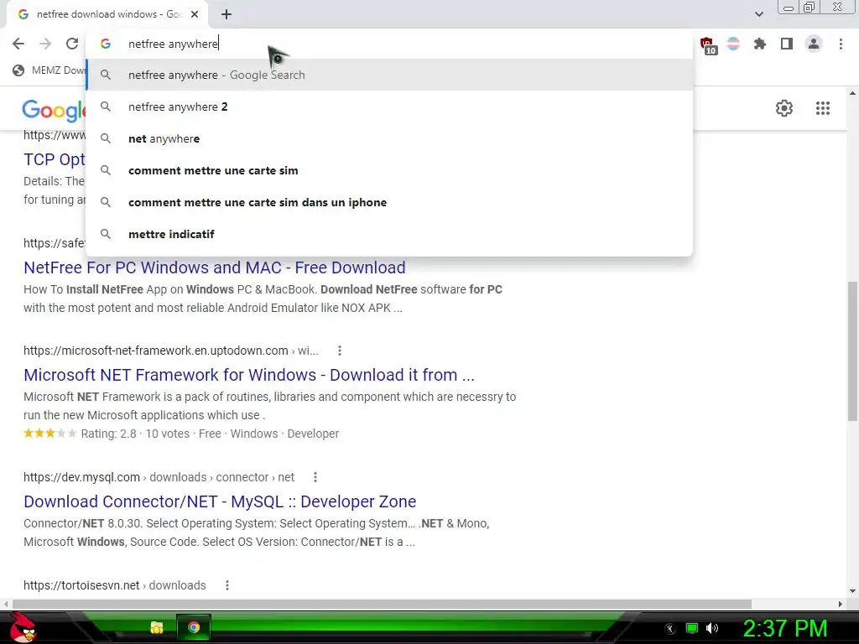Open a new tab with the plus button
859x644 pixels.
(x=226, y=14)
